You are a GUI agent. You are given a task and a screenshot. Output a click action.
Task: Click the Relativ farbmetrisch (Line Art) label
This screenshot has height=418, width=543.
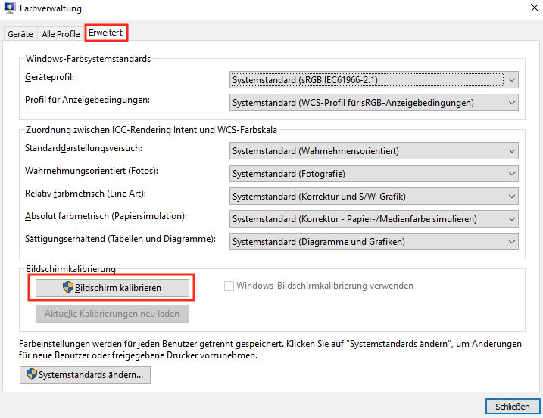coord(86,194)
